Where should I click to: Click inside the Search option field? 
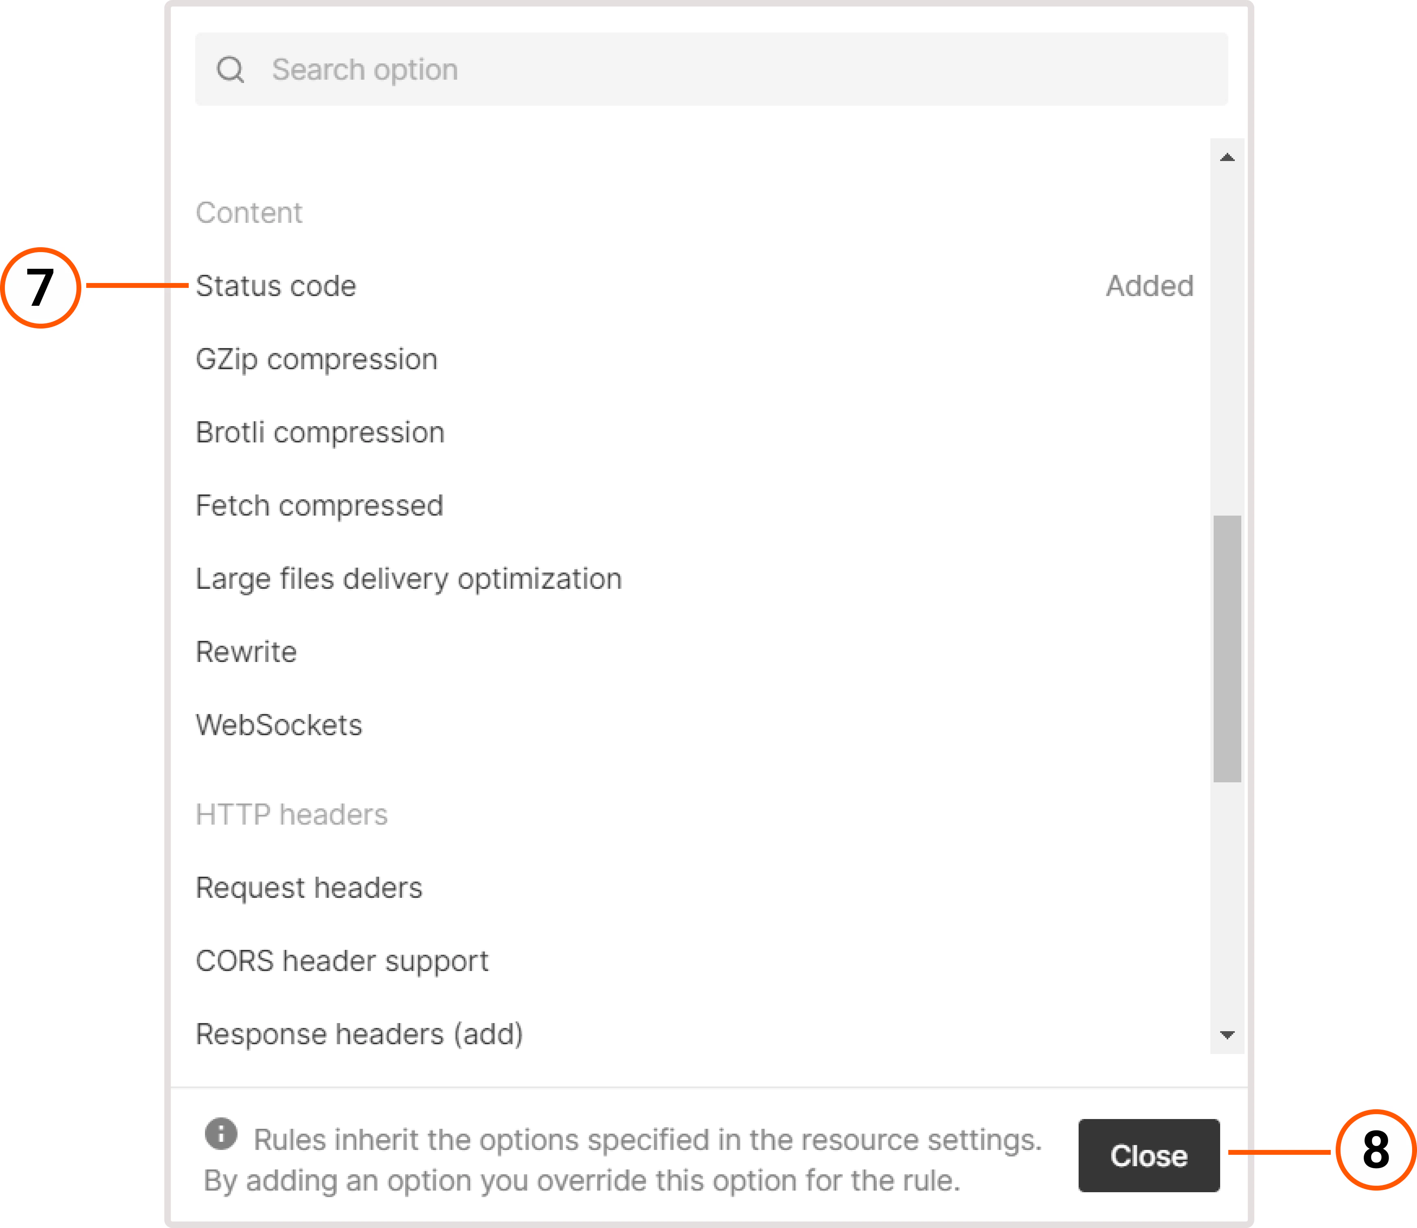click(617, 69)
